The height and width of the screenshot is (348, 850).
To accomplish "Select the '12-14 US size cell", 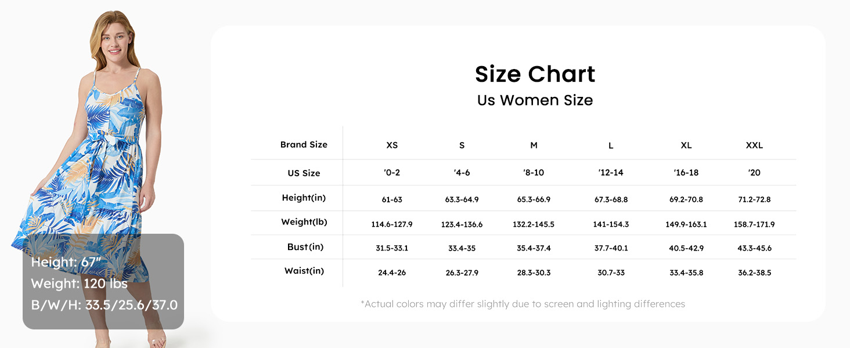I will (611, 173).
